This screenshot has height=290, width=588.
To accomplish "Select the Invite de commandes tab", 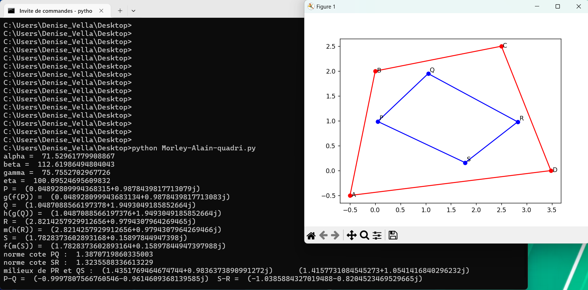I will [56, 11].
